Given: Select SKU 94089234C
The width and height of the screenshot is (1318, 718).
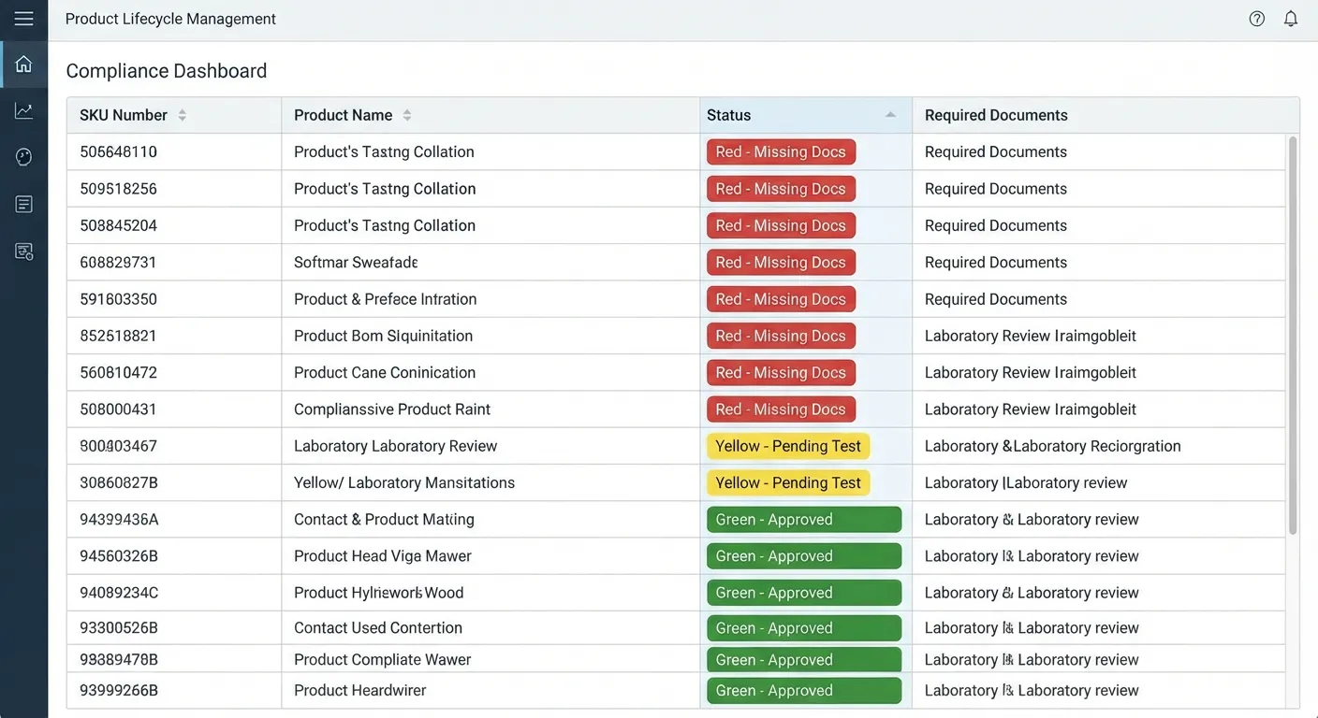Looking at the screenshot, I should tap(119, 593).
